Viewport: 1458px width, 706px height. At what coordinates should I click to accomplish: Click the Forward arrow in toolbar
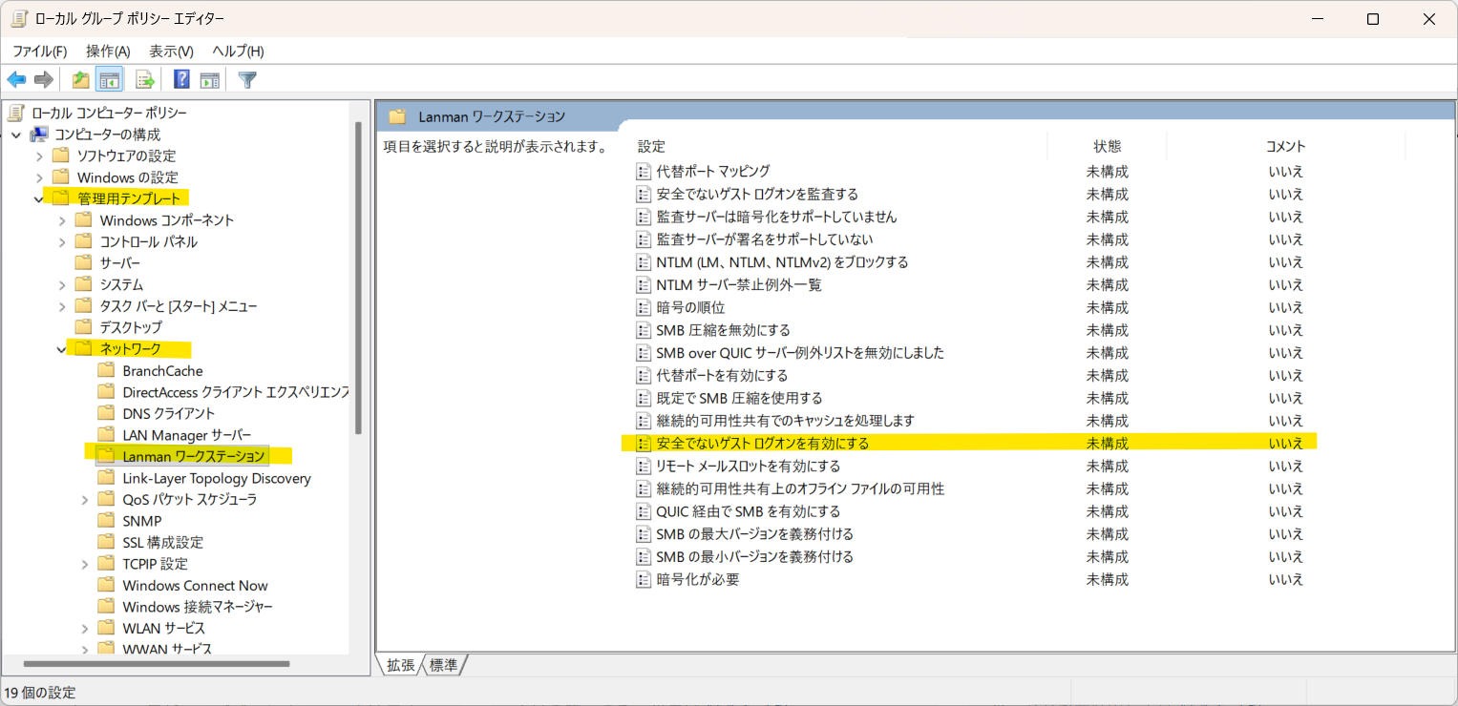[43, 80]
